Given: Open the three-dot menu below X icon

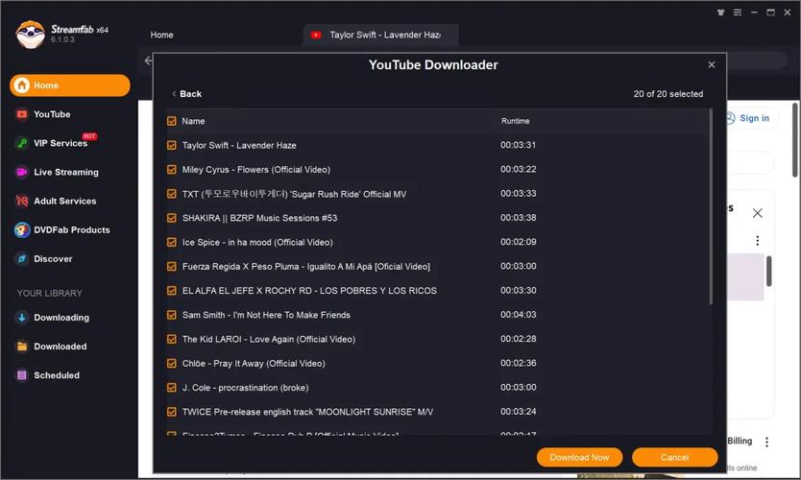Looking at the screenshot, I should 757,241.
